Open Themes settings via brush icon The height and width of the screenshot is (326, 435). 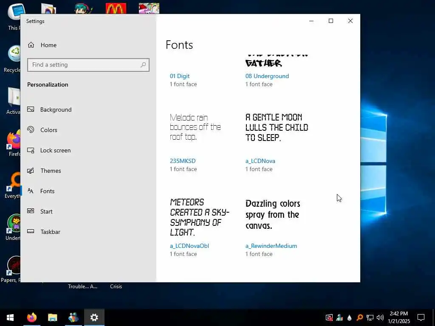(31, 171)
